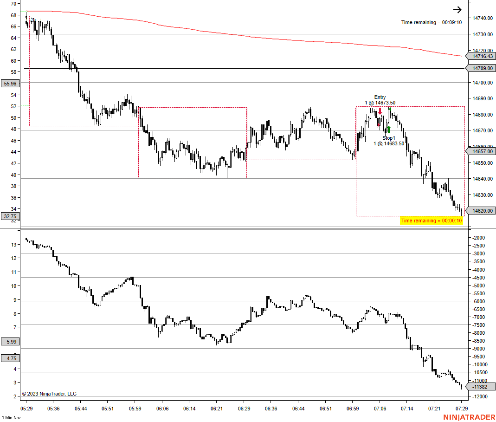Click the 1 Min Naz chart label
The height and width of the screenshot is (422, 496).
(12, 418)
